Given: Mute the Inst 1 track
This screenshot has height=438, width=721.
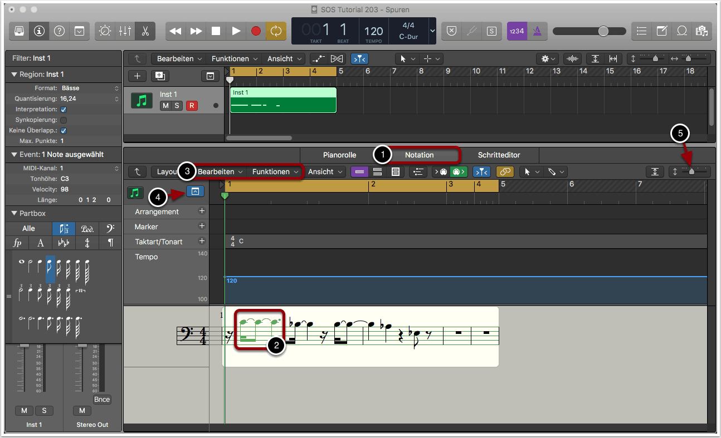Looking at the screenshot, I should click(165, 106).
